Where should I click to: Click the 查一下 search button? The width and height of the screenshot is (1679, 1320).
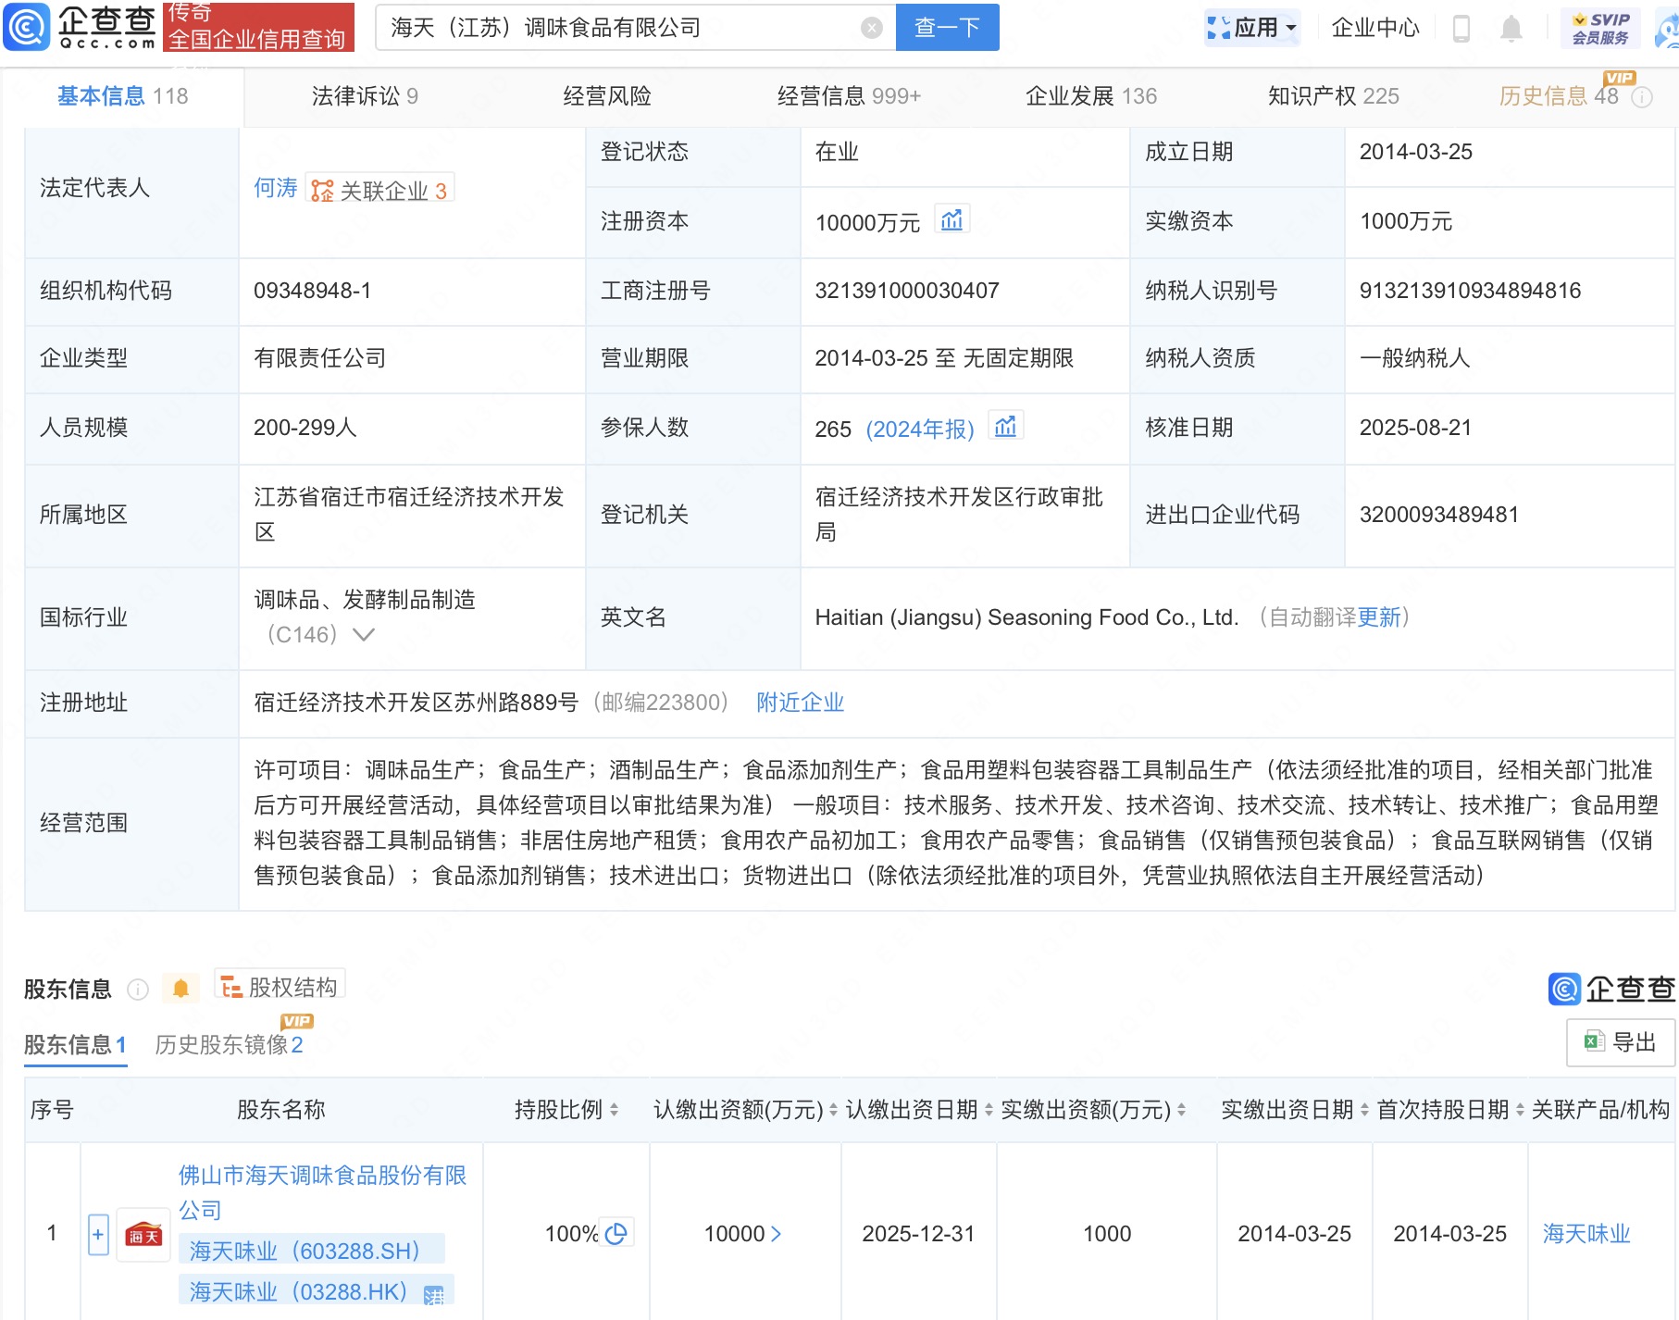point(947,28)
